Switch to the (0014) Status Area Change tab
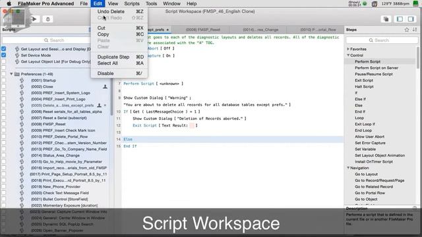Viewport: 422px width, 237px height. tap(260, 30)
